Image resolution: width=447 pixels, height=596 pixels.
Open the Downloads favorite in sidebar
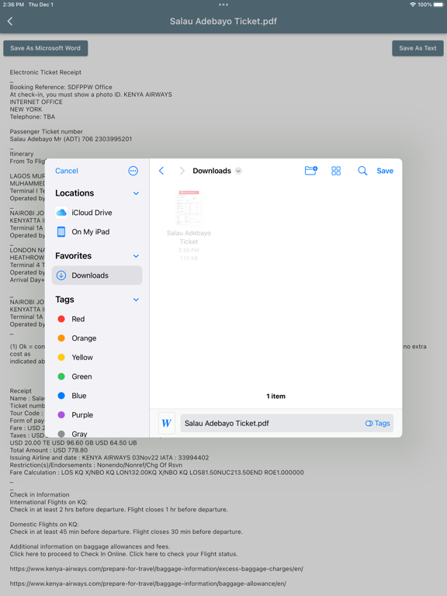point(97,275)
